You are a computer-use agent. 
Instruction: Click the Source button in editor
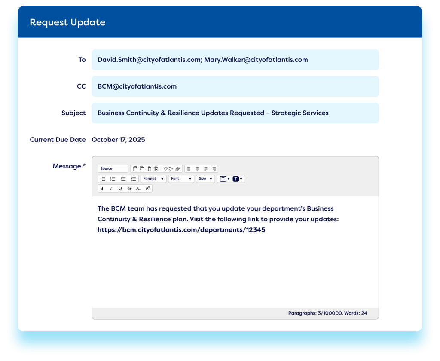[113, 169]
